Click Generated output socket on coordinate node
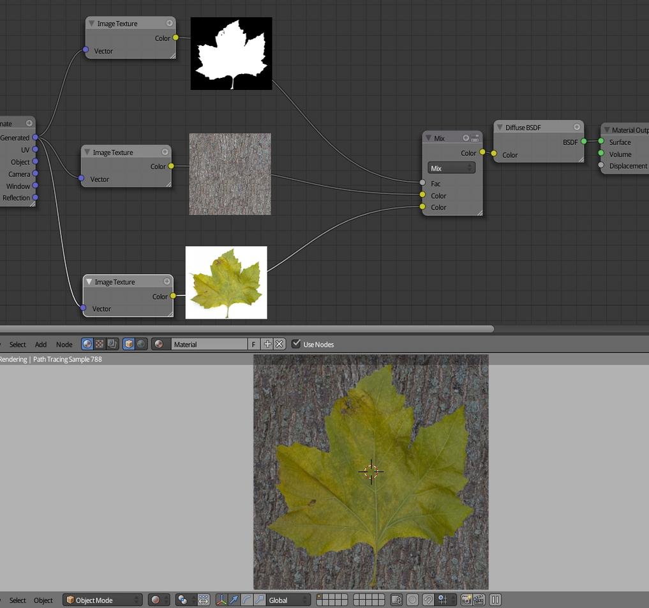 pos(35,137)
